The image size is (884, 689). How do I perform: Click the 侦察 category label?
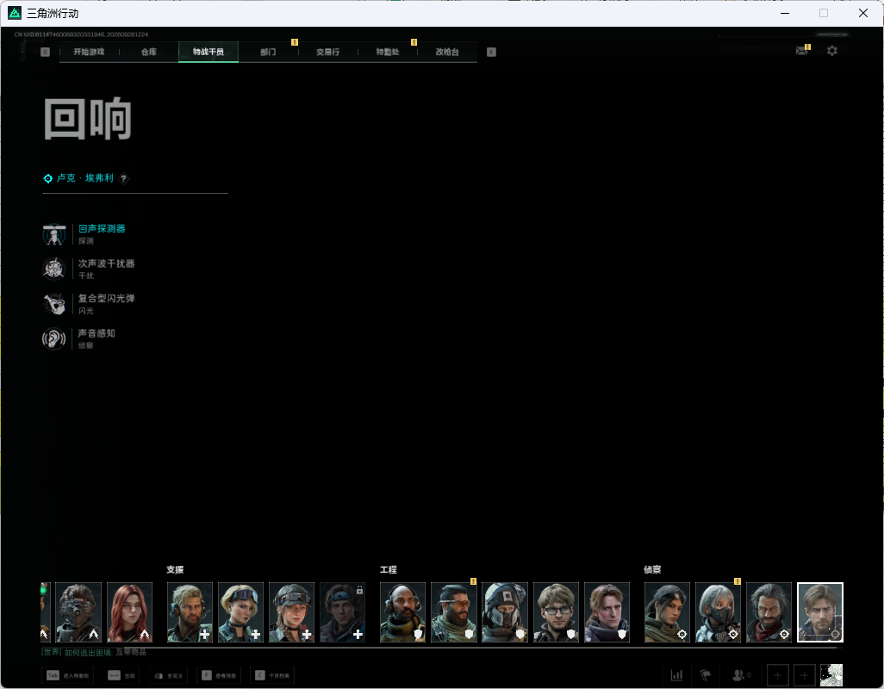[652, 569]
